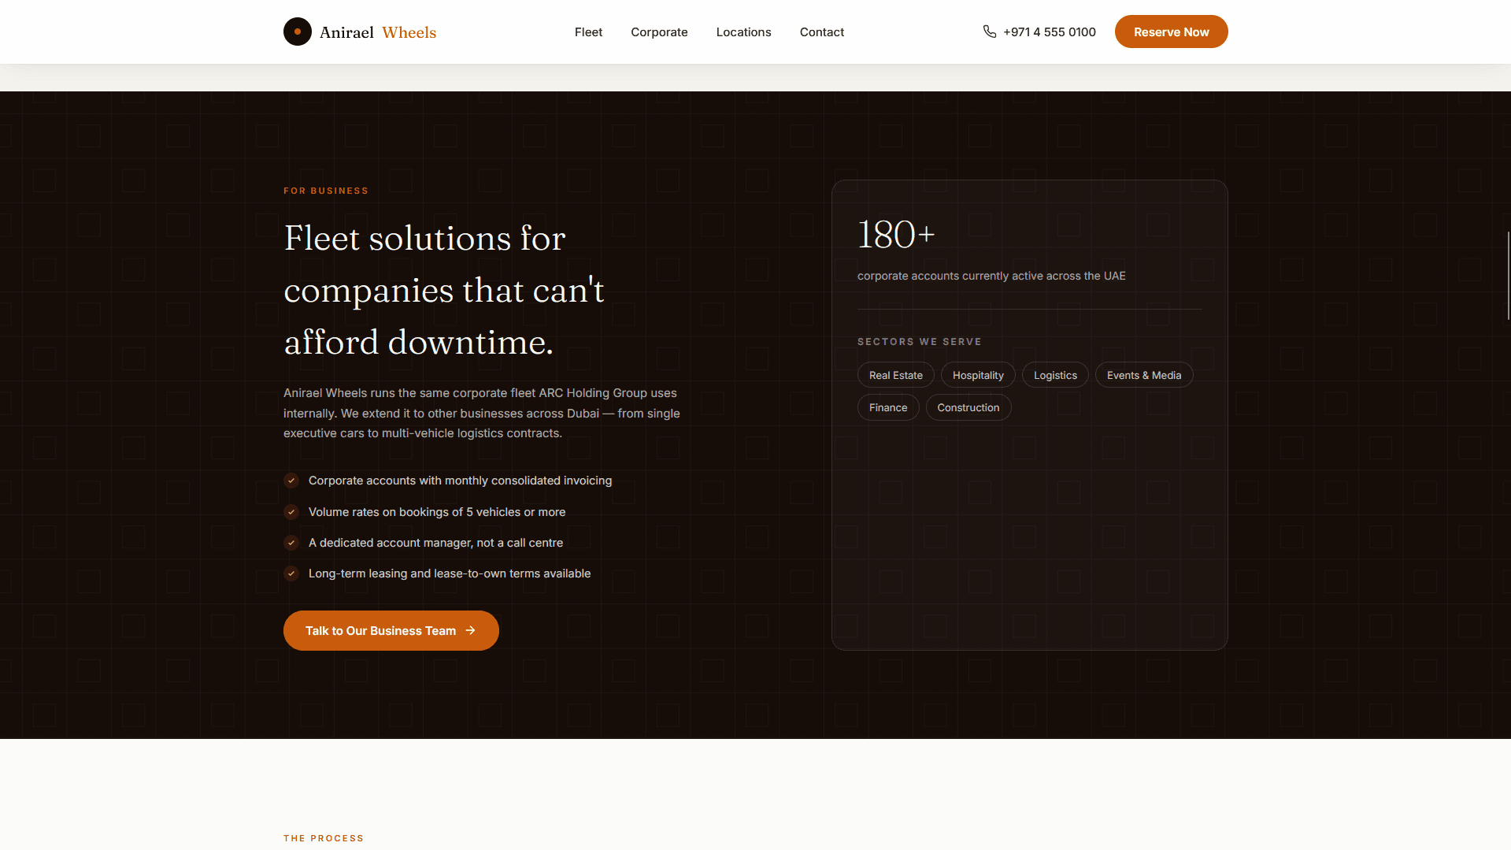This screenshot has height=850, width=1511.
Task: Call the +971 4 555 0100 number link
Action: pos(1039,32)
